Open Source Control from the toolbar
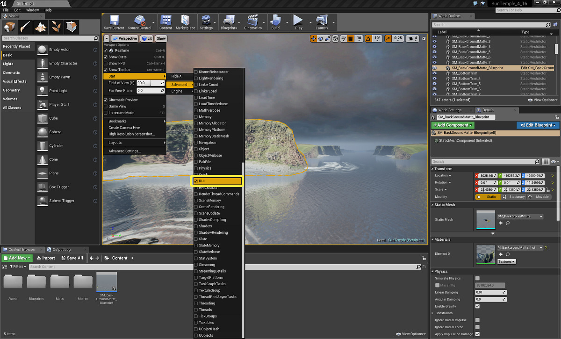The height and width of the screenshot is (339, 561). 139,21
